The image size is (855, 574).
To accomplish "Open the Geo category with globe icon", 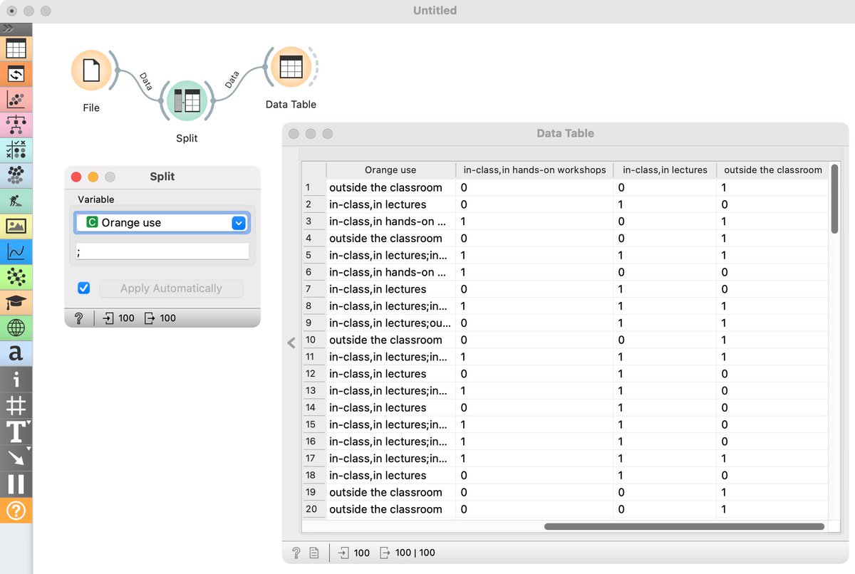I will coord(16,328).
